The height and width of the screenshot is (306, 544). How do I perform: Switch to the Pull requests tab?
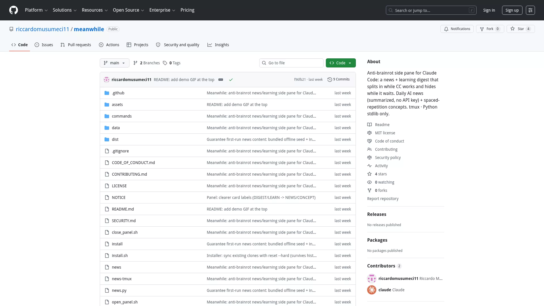pos(76,45)
